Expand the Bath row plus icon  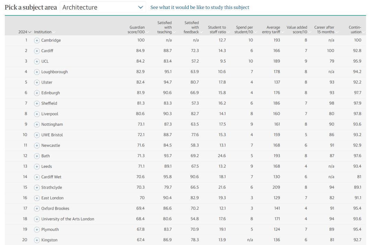coord(37,156)
